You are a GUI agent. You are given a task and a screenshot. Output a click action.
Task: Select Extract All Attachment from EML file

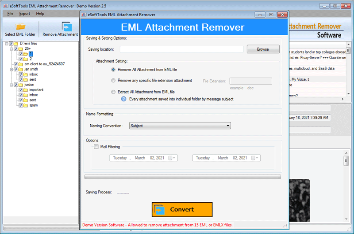113,92
